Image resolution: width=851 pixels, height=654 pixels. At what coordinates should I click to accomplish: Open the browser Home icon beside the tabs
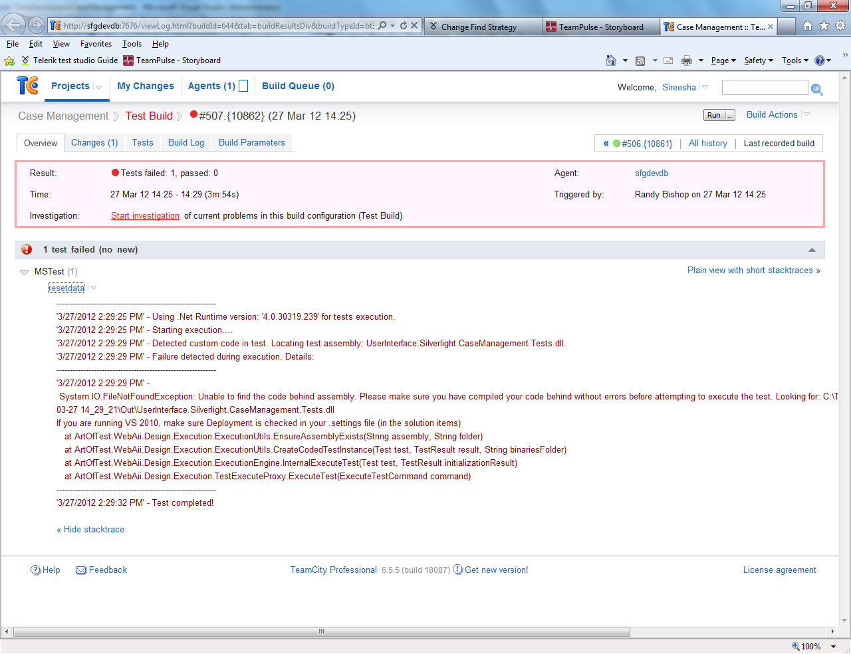[x=807, y=26]
